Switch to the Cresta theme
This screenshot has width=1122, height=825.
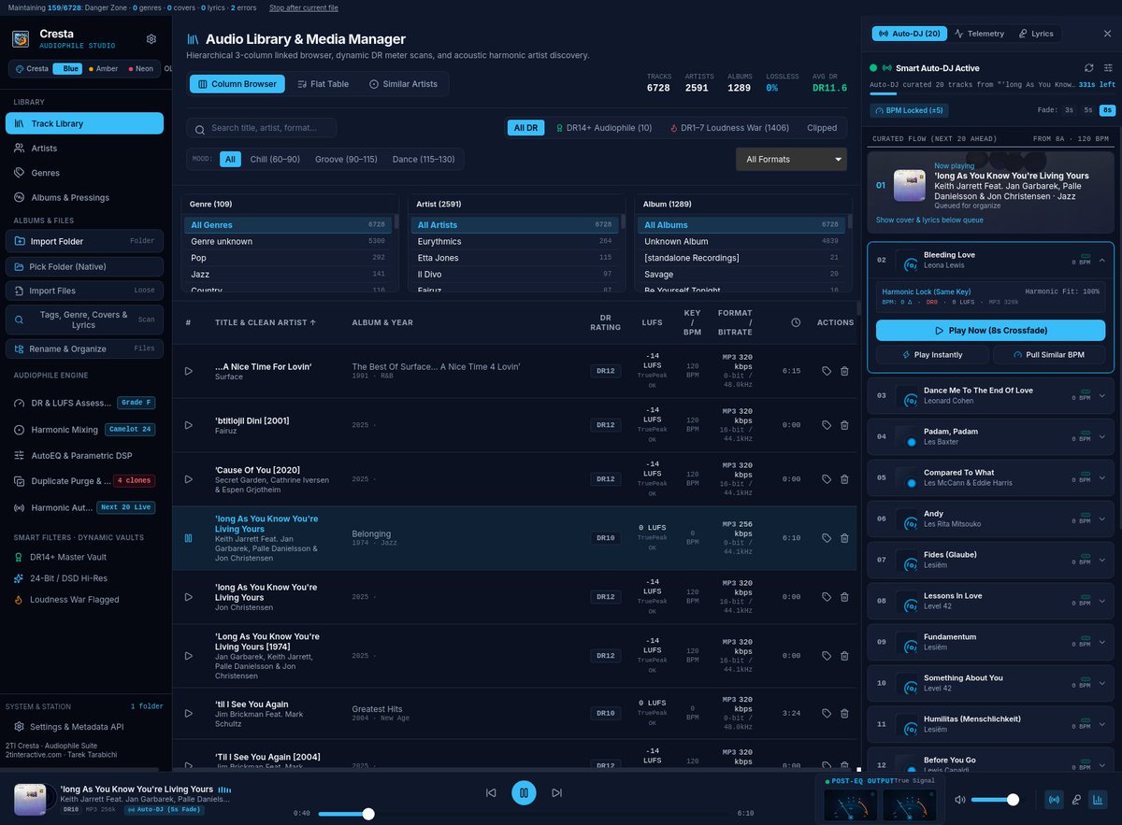32,68
